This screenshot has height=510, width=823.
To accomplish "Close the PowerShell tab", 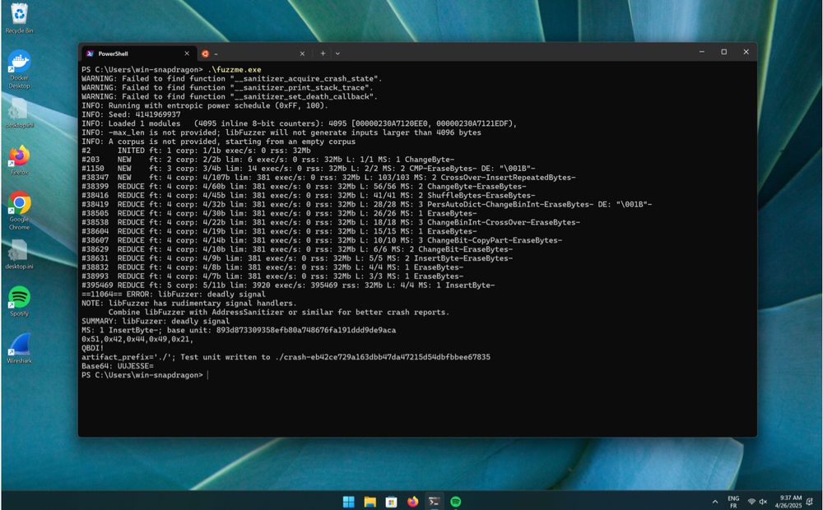I will click(187, 53).
